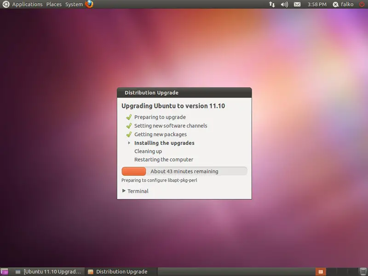Open the System menu

[74, 4]
